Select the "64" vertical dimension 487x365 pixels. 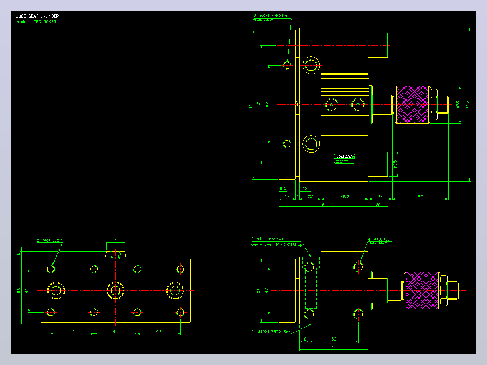[258, 291]
